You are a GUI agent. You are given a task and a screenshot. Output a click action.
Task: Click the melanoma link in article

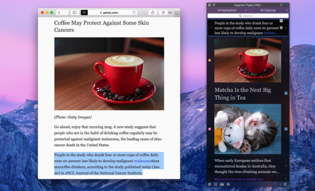(143, 161)
